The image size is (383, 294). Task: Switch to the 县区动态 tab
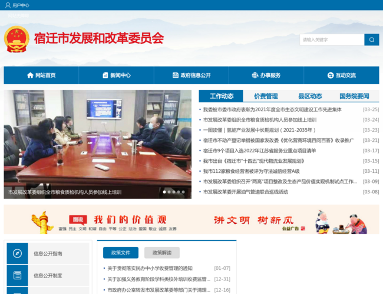tap(310, 96)
